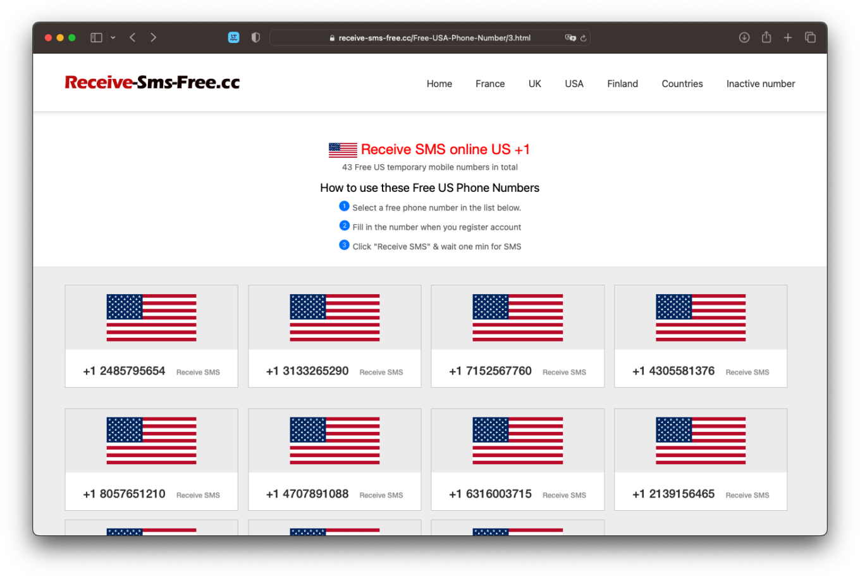Click the Receive-Sms-Free.cc logo
The height and width of the screenshot is (579, 860).
pyautogui.click(x=152, y=83)
